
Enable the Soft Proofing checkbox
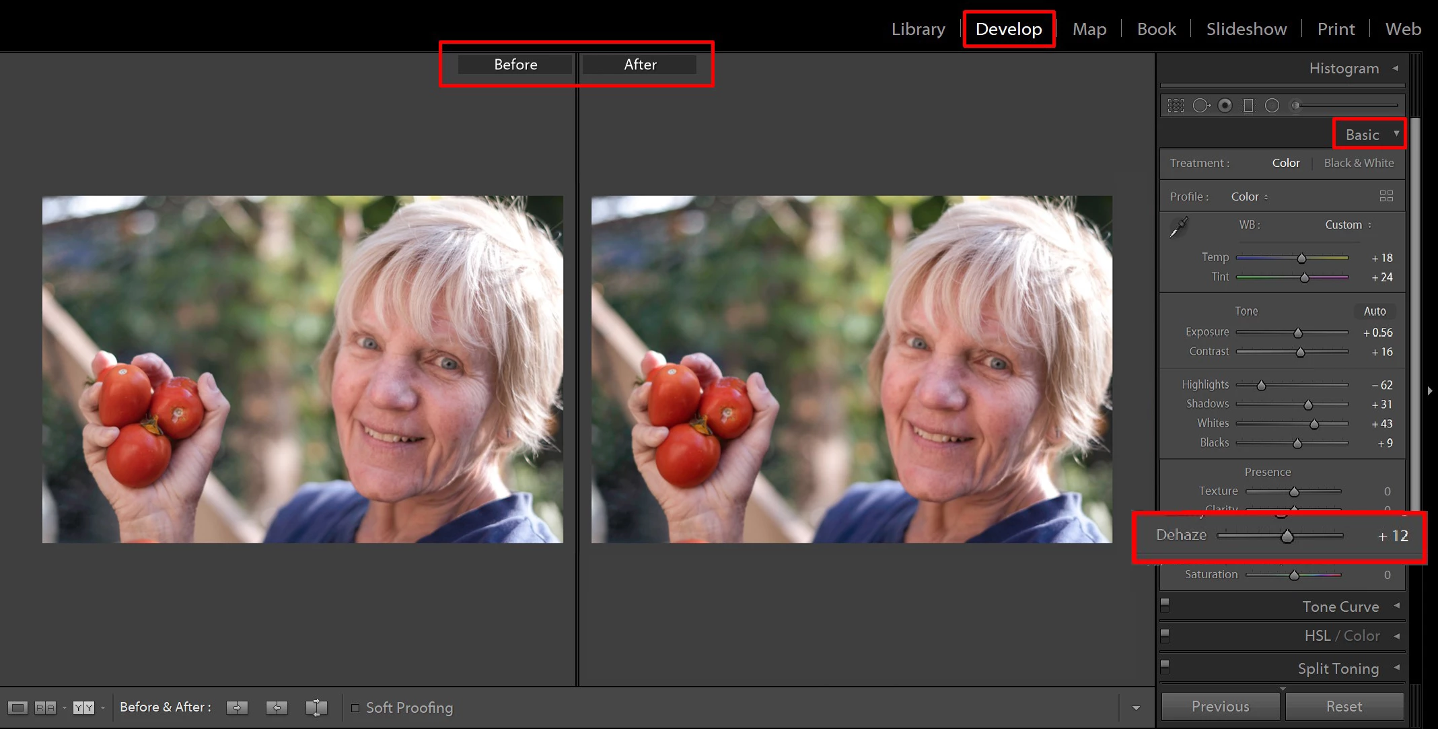click(x=355, y=707)
